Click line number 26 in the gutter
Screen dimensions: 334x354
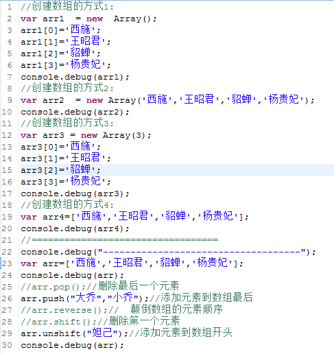(7, 298)
